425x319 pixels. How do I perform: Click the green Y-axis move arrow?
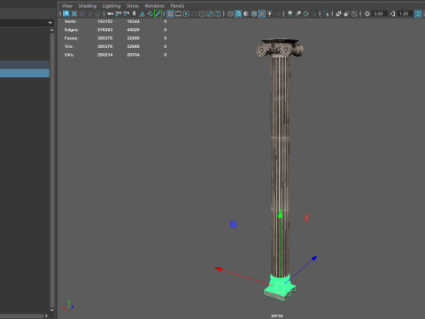click(280, 214)
